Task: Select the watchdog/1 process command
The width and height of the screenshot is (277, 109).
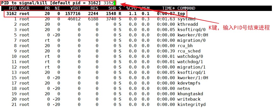Action: click(x=190, y=62)
